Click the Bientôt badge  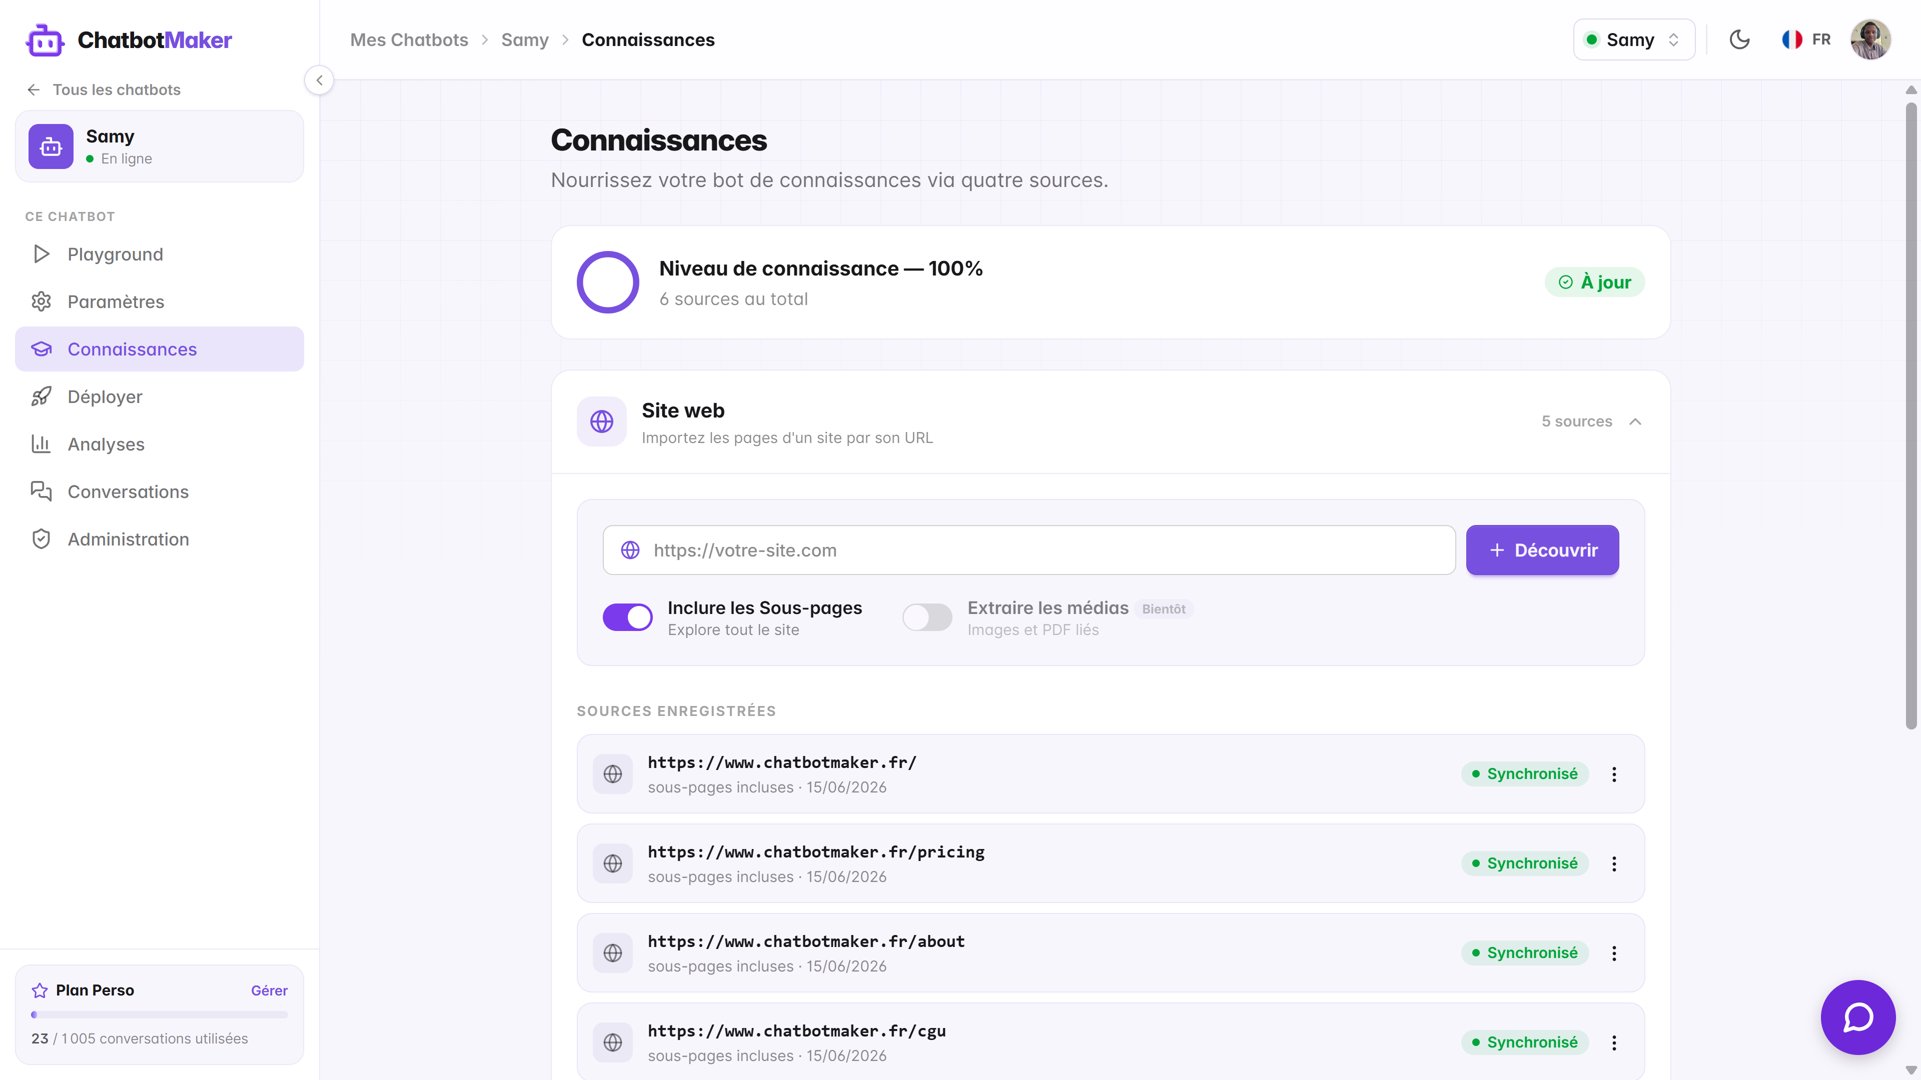click(1163, 609)
